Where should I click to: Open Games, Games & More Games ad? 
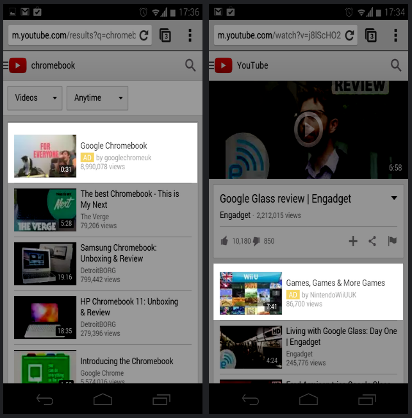(x=336, y=283)
